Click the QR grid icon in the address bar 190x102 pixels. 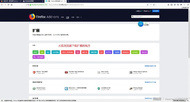148,5
